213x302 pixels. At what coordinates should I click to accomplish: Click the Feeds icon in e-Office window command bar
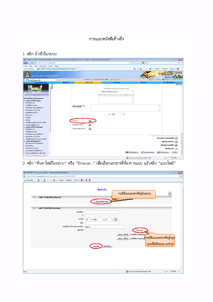tap(141, 69)
